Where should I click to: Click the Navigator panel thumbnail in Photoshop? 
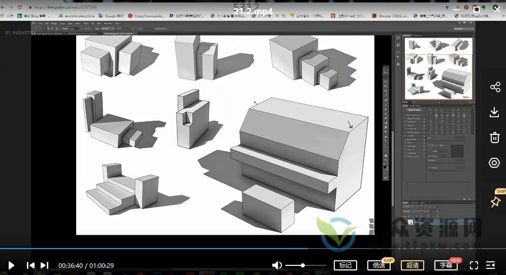click(438, 69)
